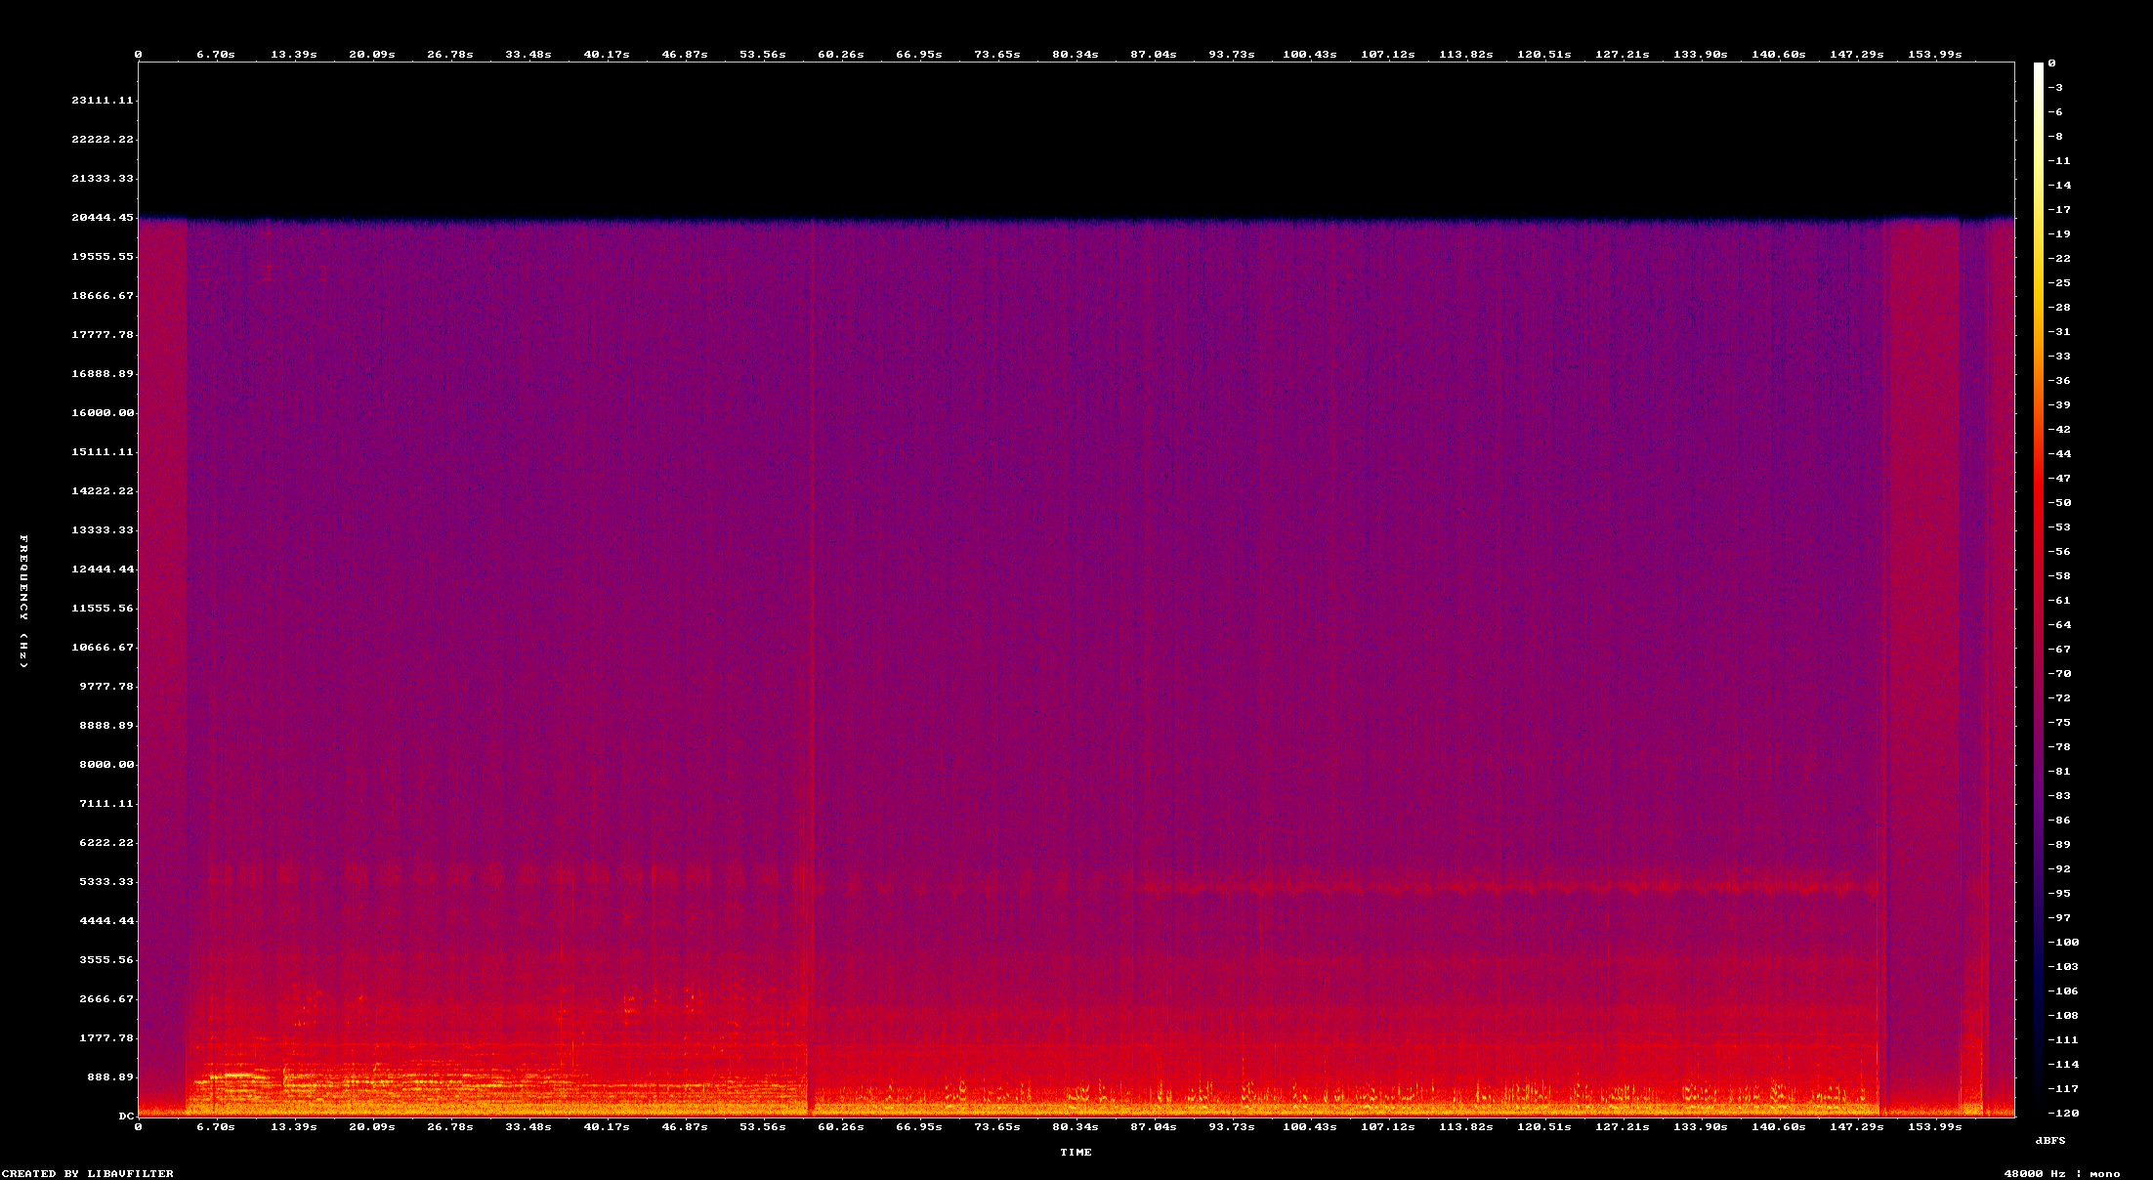The image size is (2153, 1180).
Task: Click the 4444.44 frequency axis label
Action: (106, 921)
